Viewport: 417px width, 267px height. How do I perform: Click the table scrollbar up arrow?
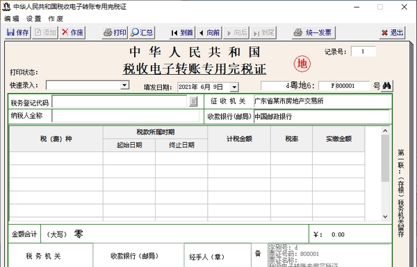tap(385, 130)
